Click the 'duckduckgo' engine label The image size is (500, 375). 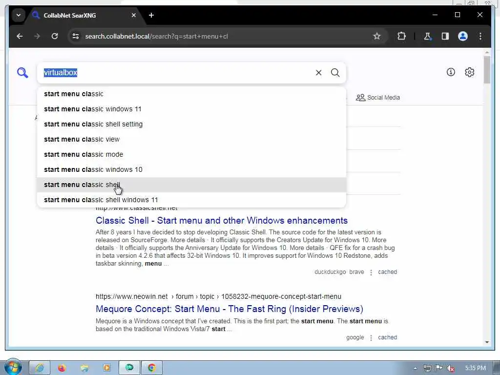click(x=330, y=272)
